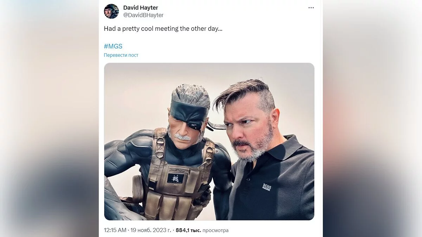This screenshot has height=237, width=422.
Task: Click the statue's white mustache
Action: tap(182, 137)
